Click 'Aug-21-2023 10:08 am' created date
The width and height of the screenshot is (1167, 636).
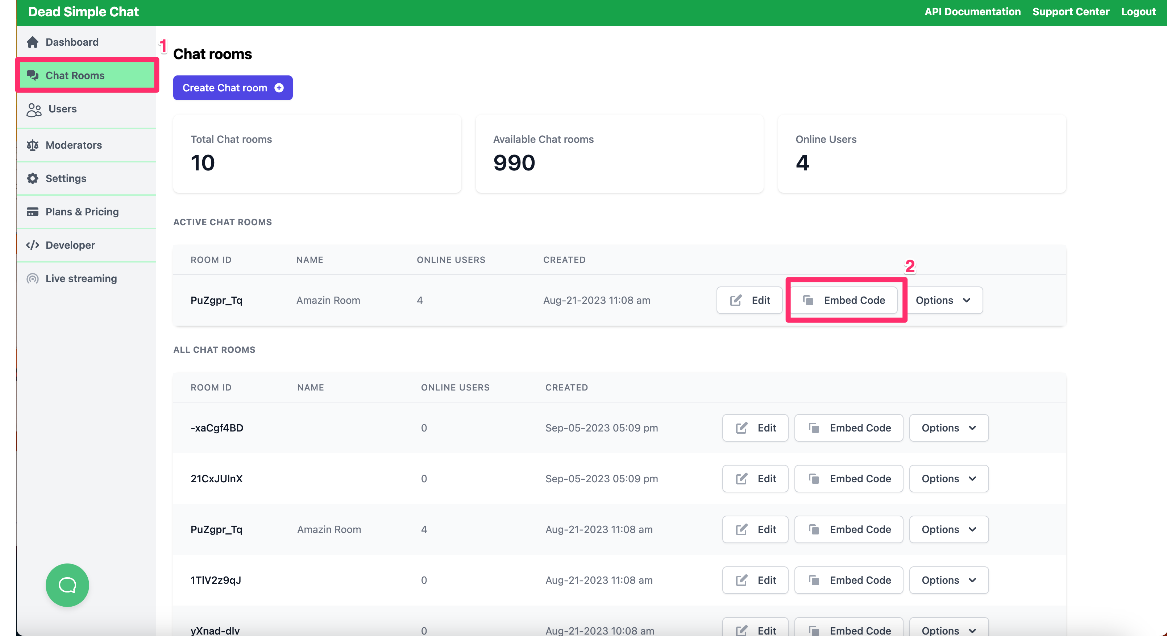click(x=600, y=631)
